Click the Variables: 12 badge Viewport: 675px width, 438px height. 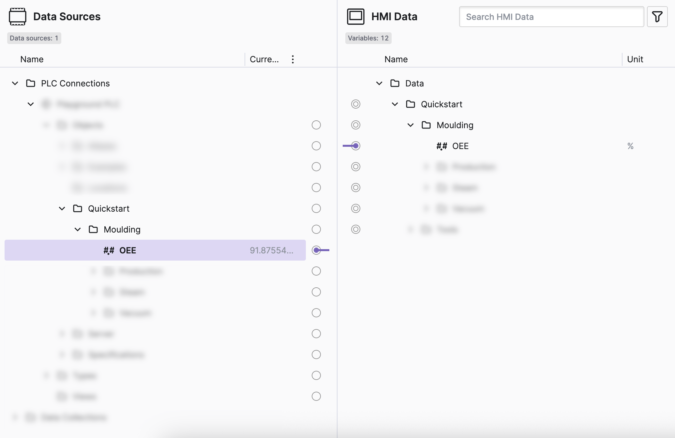(368, 38)
